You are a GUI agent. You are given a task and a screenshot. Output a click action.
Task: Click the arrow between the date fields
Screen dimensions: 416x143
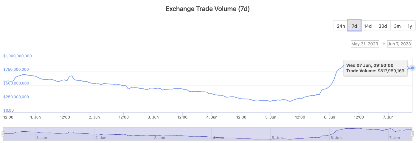coord(383,44)
